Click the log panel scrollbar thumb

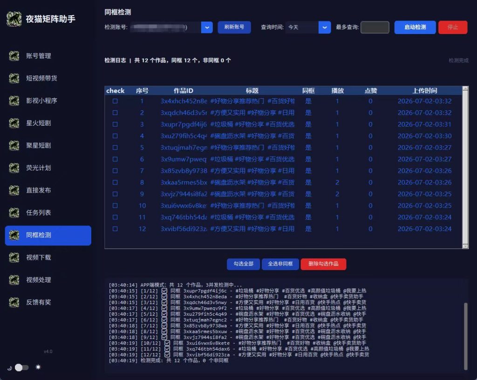tap(466, 336)
